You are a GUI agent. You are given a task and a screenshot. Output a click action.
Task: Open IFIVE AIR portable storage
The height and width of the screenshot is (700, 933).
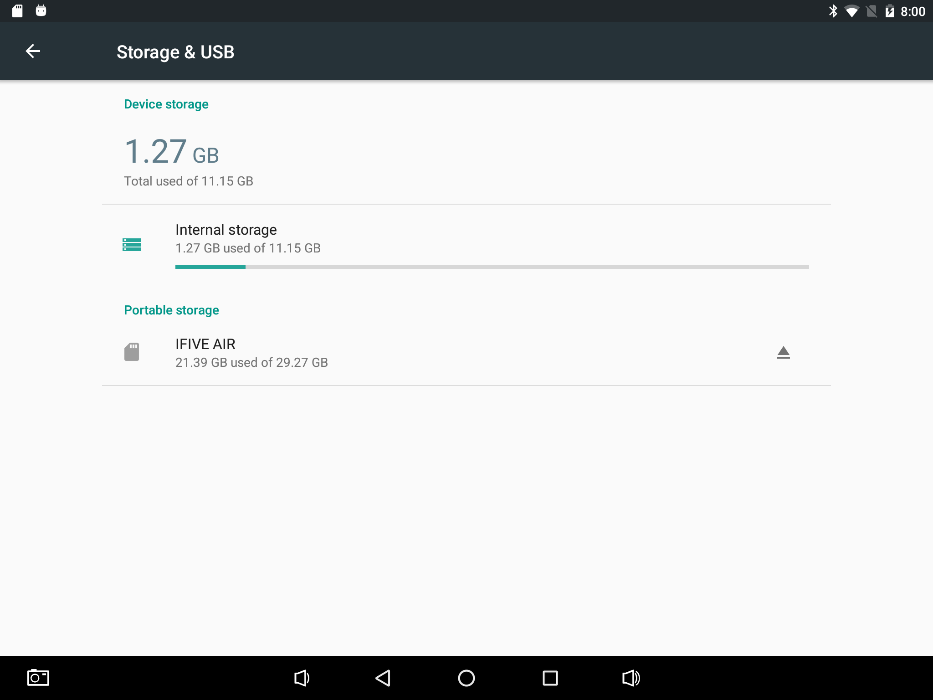466,353
